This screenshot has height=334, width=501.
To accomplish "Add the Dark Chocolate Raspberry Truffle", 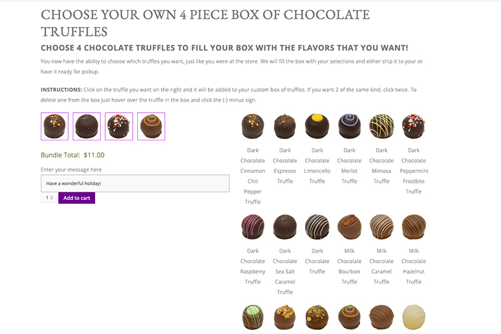I will (253, 227).
